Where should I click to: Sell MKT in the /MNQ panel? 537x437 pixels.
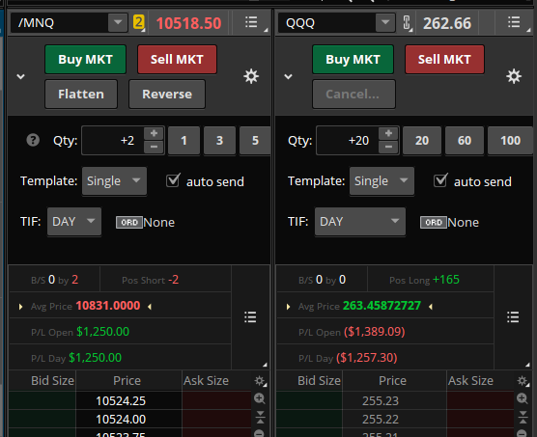tap(177, 60)
